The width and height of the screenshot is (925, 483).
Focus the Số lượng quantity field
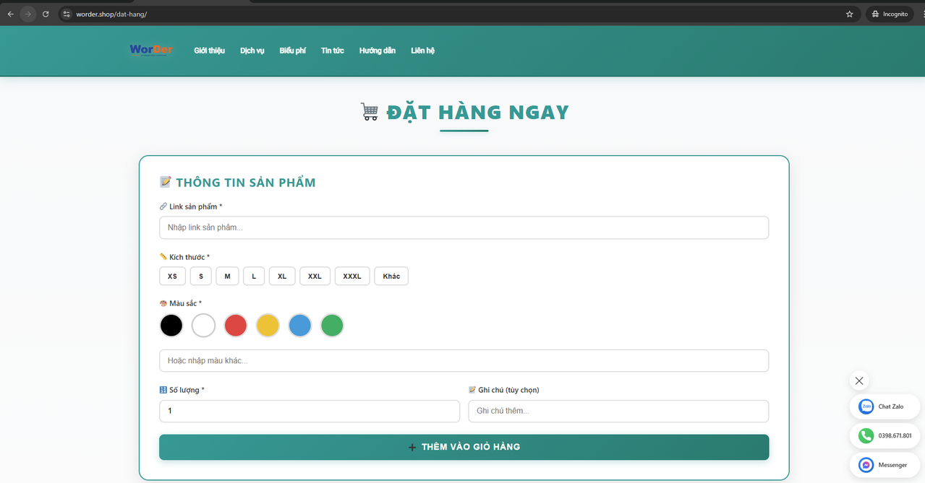click(x=310, y=411)
